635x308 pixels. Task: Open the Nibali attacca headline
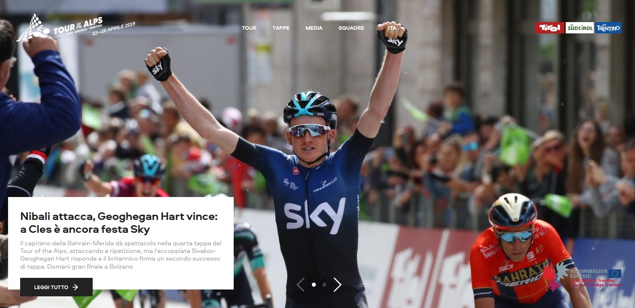(x=119, y=223)
